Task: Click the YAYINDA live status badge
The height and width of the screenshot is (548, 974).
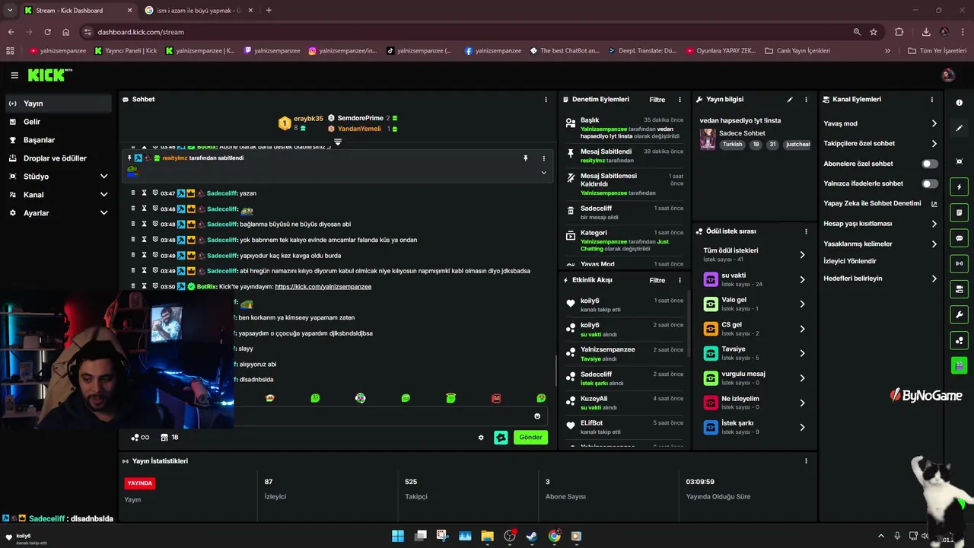Action: (x=140, y=483)
